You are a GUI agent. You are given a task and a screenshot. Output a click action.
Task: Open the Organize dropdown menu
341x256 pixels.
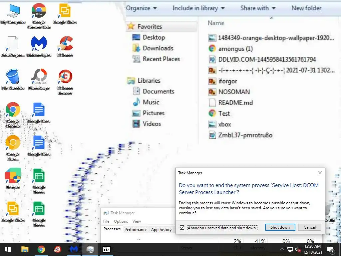coord(141,8)
